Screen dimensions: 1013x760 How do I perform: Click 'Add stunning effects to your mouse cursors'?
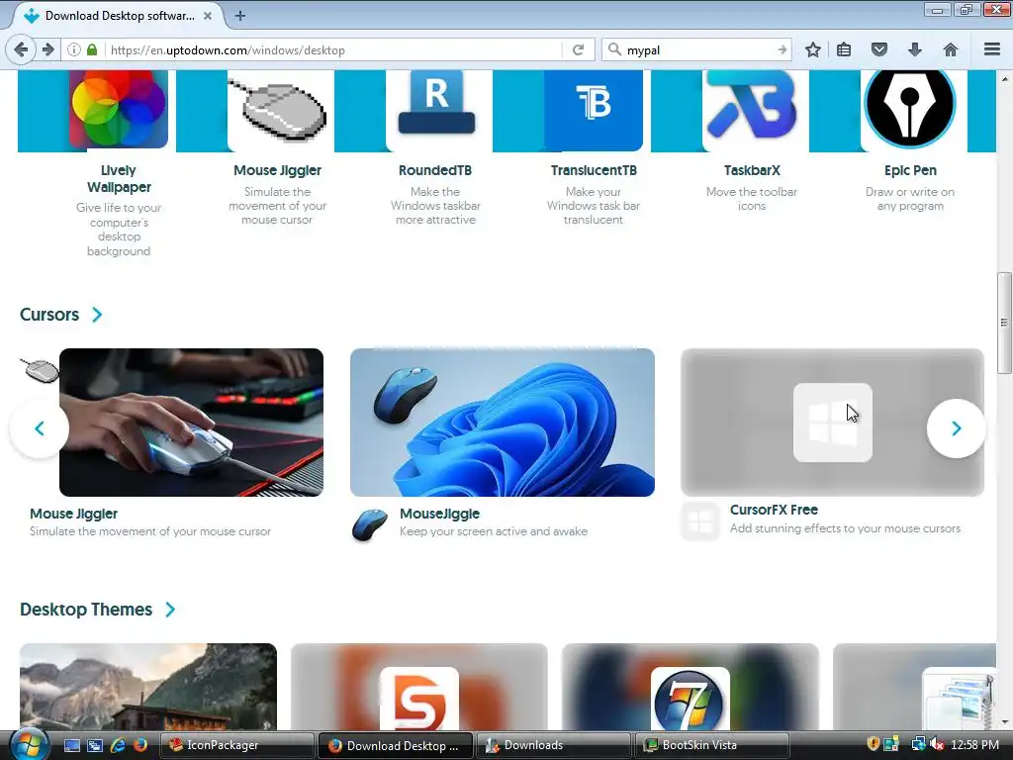845,528
